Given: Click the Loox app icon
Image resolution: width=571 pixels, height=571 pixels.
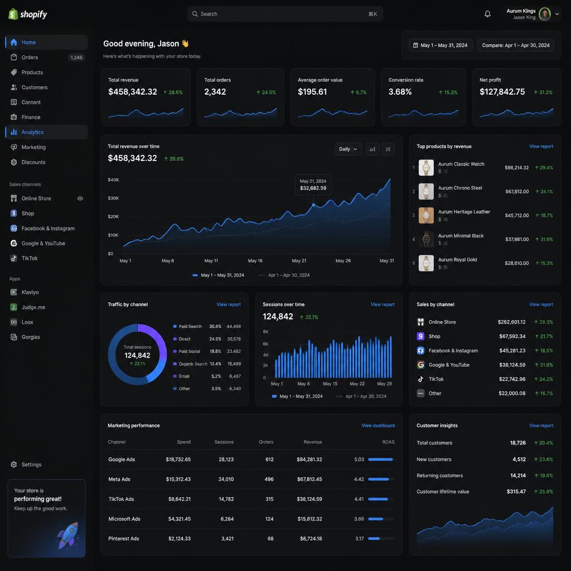Looking at the screenshot, I should pos(14,322).
